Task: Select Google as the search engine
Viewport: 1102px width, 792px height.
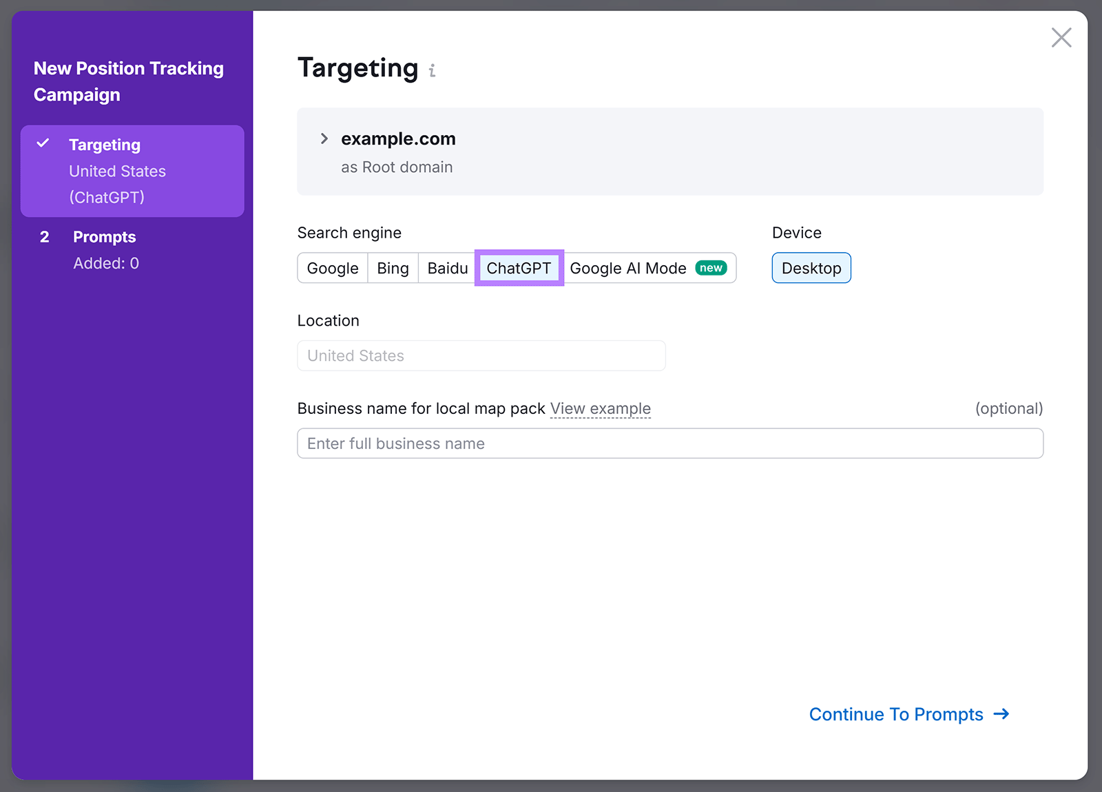Action: [x=332, y=268]
